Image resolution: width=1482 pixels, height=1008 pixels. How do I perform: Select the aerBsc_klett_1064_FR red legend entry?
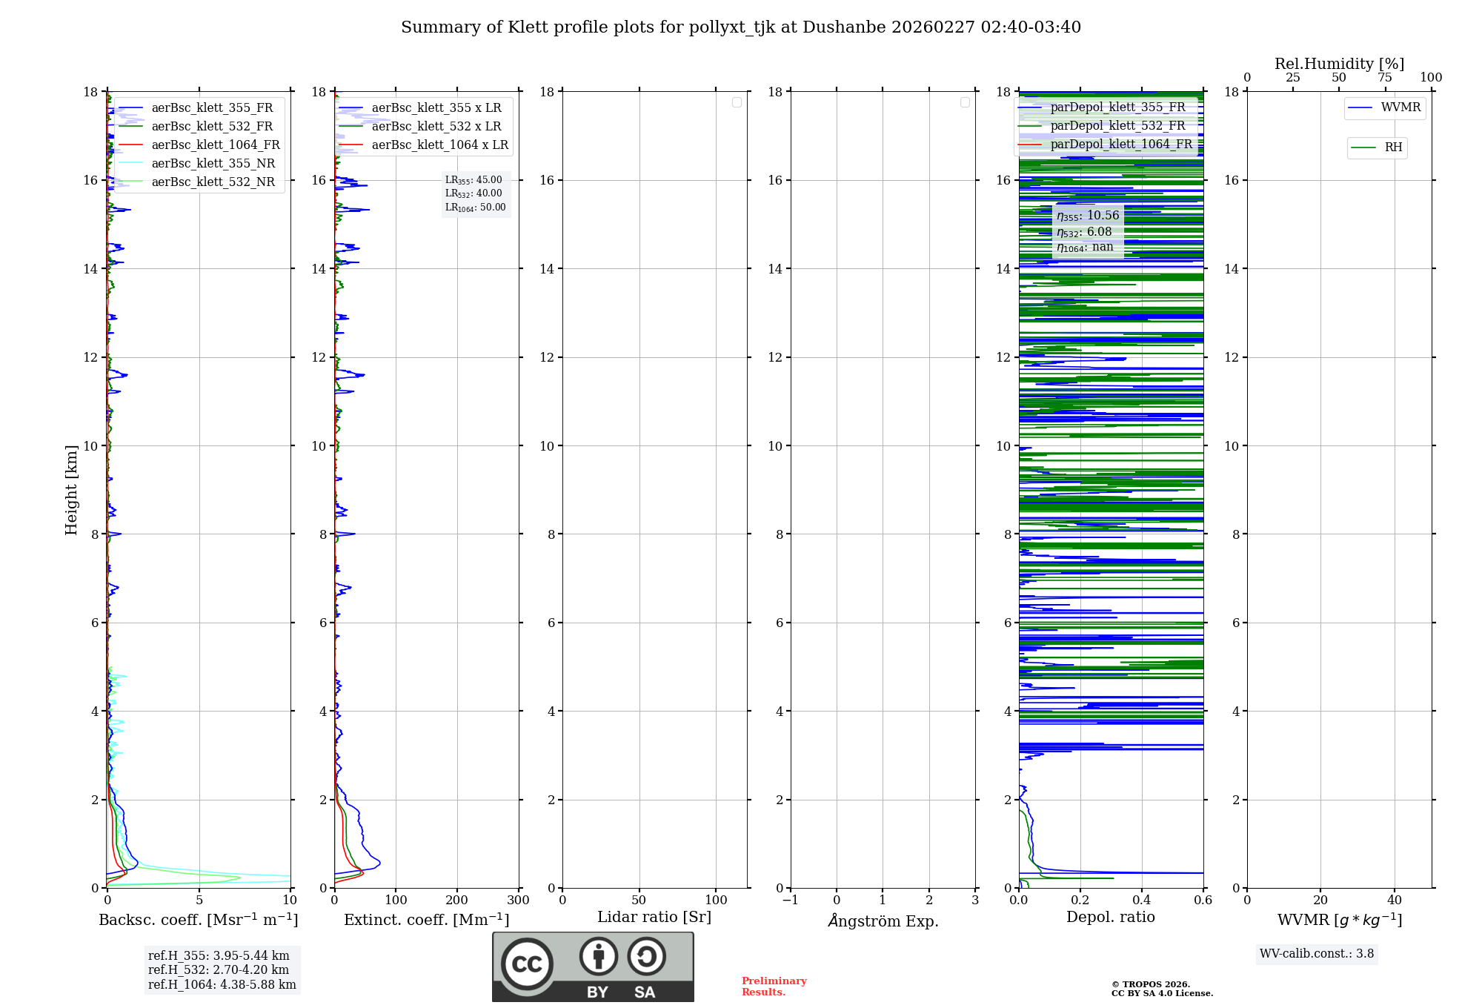click(x=215, y=145)
